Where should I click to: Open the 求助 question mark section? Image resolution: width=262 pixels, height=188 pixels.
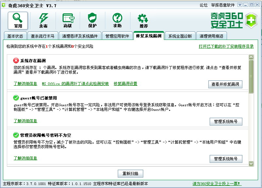point(117,21)
